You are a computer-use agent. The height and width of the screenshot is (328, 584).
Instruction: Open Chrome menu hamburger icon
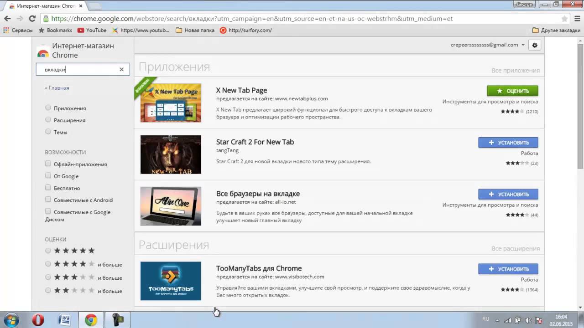click(576, 19)
